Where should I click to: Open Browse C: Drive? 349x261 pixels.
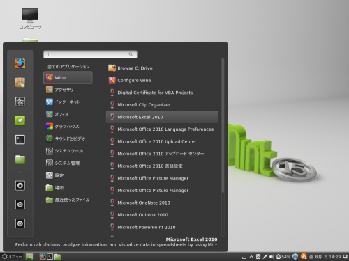coord(162,68)
